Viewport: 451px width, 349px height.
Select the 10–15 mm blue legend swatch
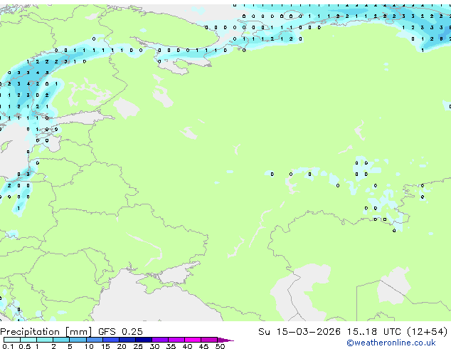pos(95,340)
